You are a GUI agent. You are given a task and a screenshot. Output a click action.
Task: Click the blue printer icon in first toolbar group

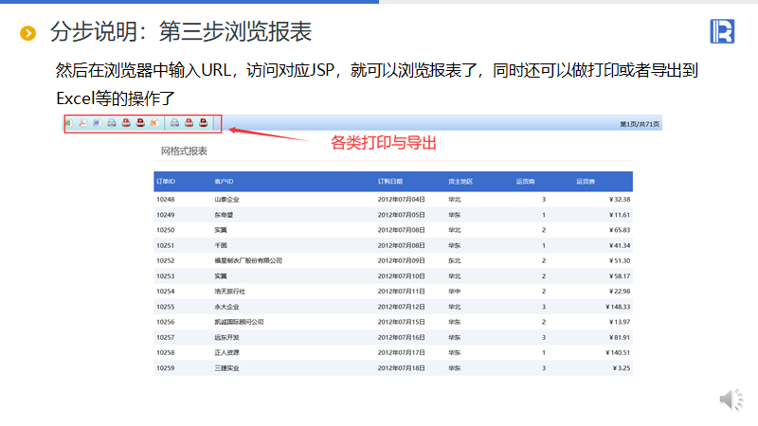click(x=112, y=123)
